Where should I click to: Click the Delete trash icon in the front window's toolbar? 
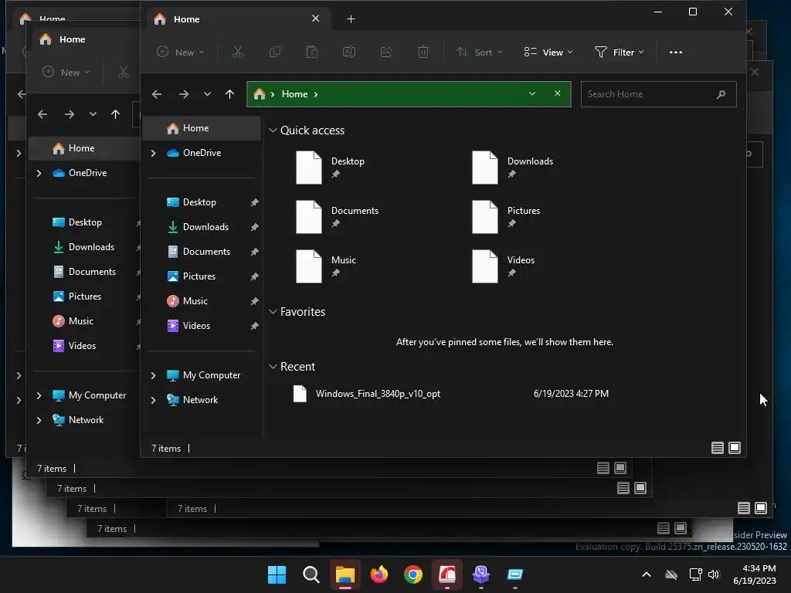click(x=423, y=52)
